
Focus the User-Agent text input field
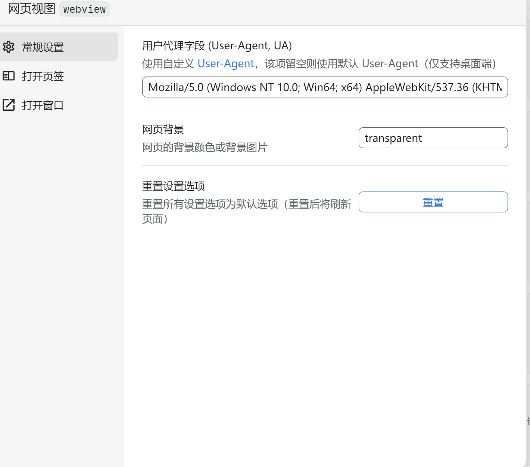[x=325, y=87]
